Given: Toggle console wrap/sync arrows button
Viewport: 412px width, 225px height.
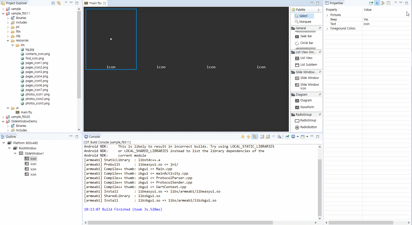Looking at the screenshot, I should pyautogui.click(x=255, y=137).
